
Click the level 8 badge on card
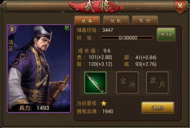click(x=12, y=29)
